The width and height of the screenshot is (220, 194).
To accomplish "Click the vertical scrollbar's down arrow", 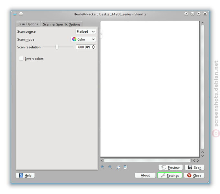I will (203, 156).
